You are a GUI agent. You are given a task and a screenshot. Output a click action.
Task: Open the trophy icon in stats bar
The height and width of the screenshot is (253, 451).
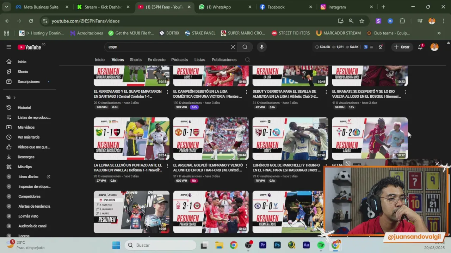[381, 47]
